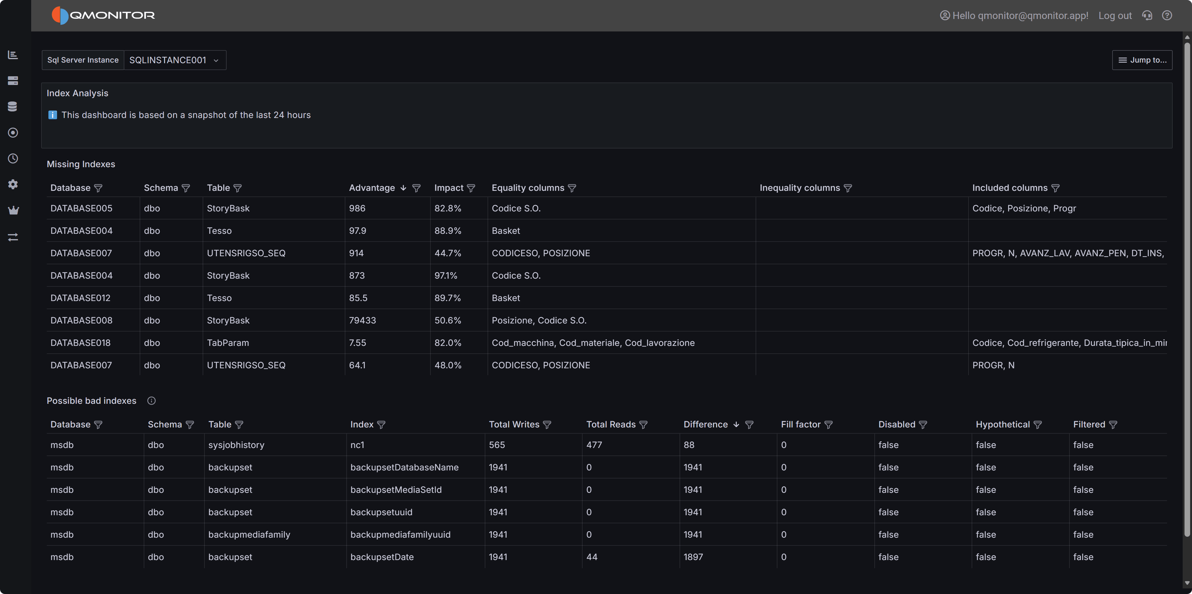Open the history clock icon in the sidebar
Screen dimensions: 1192x594
pyautogui.click(x=13, y=158)
